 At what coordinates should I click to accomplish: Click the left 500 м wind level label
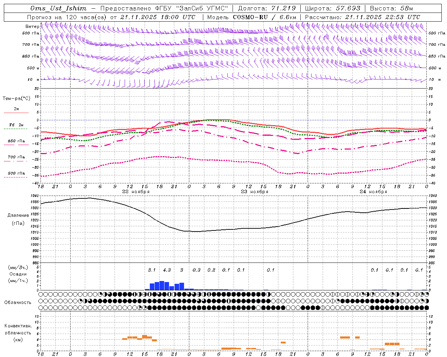click(x=33, y=68)
